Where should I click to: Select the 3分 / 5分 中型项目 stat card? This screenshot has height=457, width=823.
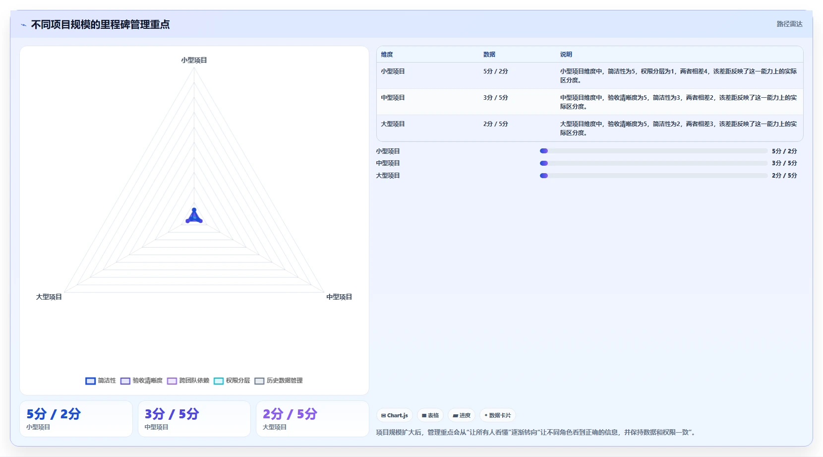point(194,419)
